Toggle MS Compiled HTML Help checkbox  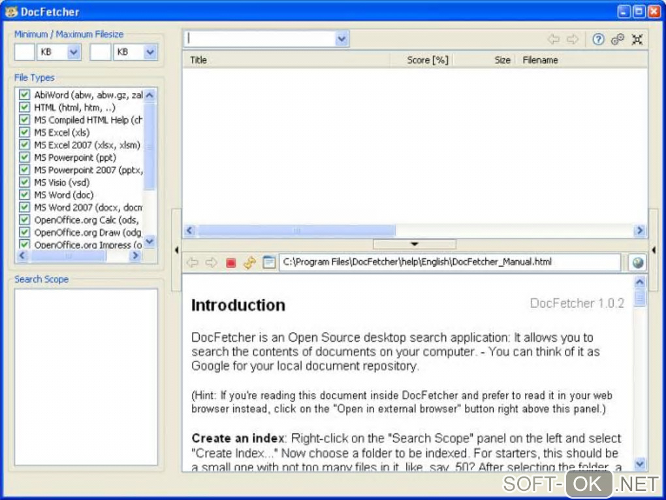pyautogui.click(x=25, y=120)
